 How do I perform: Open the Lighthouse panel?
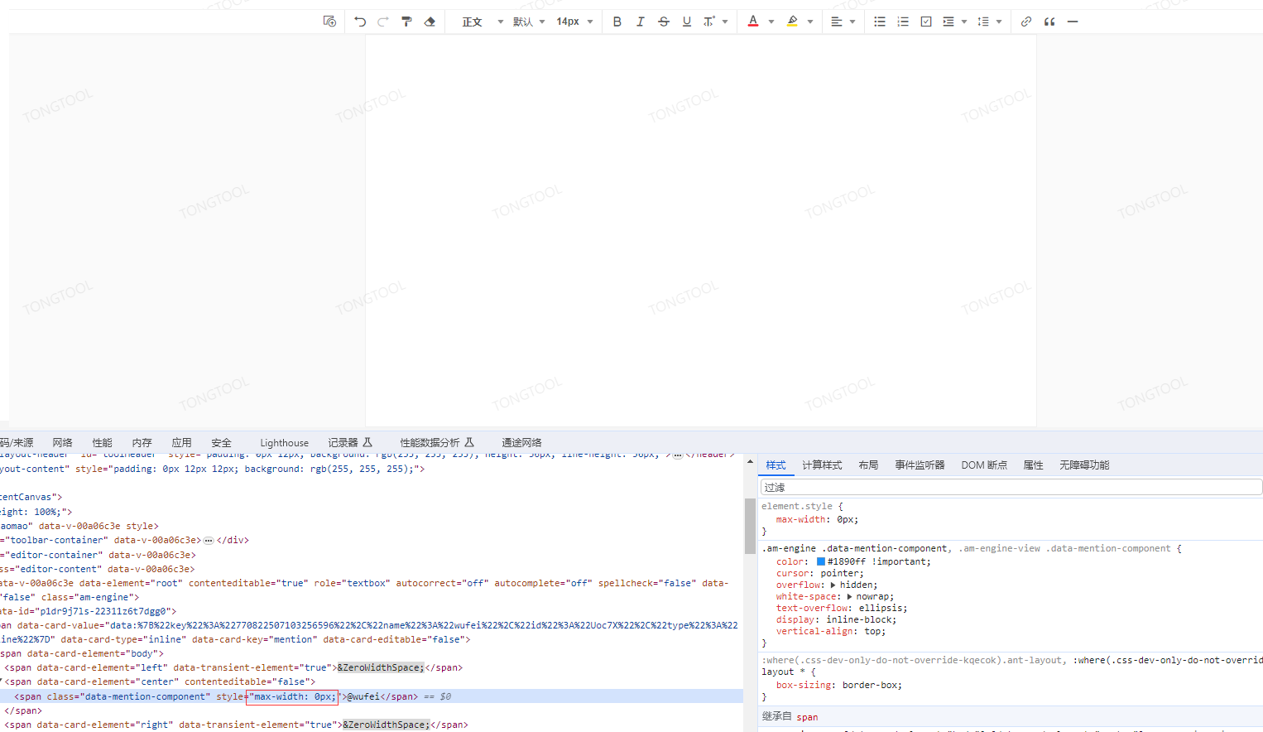(x=284, y=442)
